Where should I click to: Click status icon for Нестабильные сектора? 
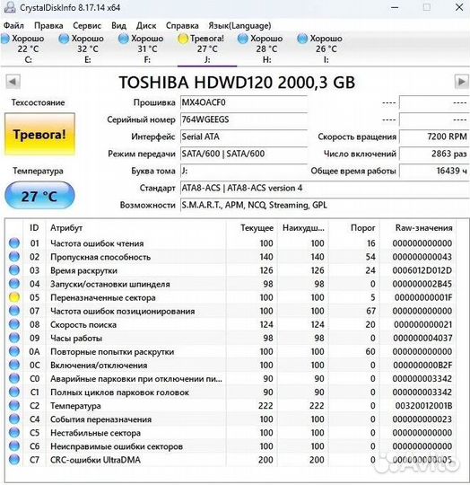pos(14,433)
